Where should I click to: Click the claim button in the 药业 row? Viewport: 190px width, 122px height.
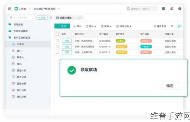pyautogui.click(x=67, y=47)
